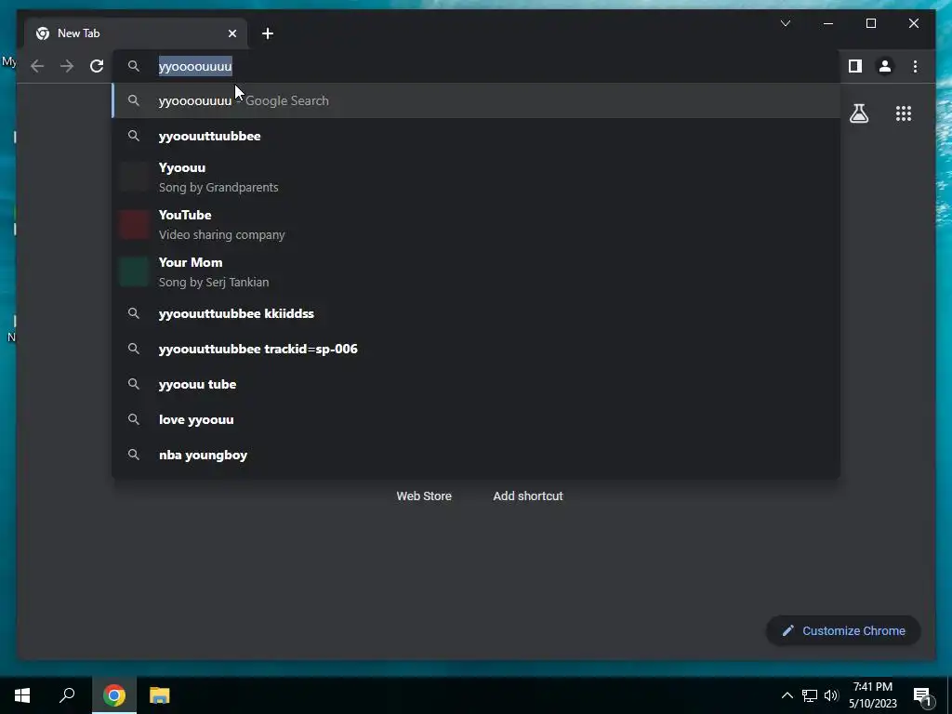Click the address bar with yyoooouuuu text
The image size is (952, 714).
pyautogui.click(x=478, y=66)
